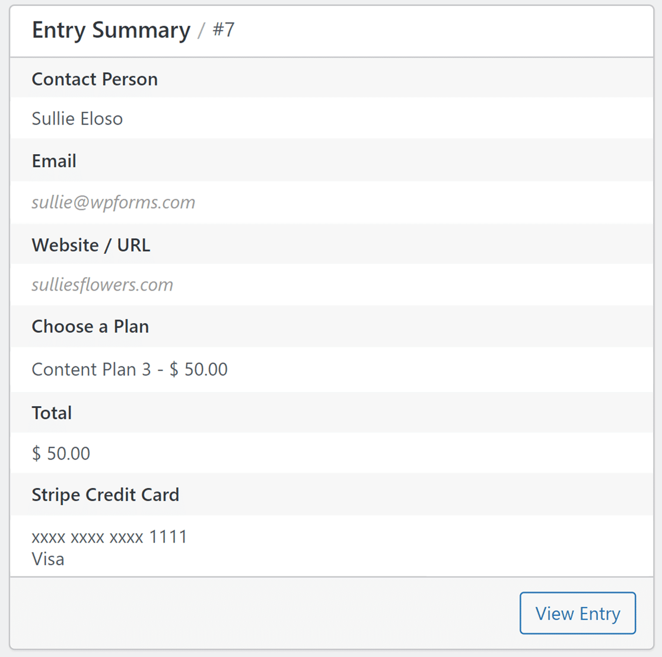The image size is (662, 657).
Task: Click the Entry Summary heading
Action: (x=111, y=30)
